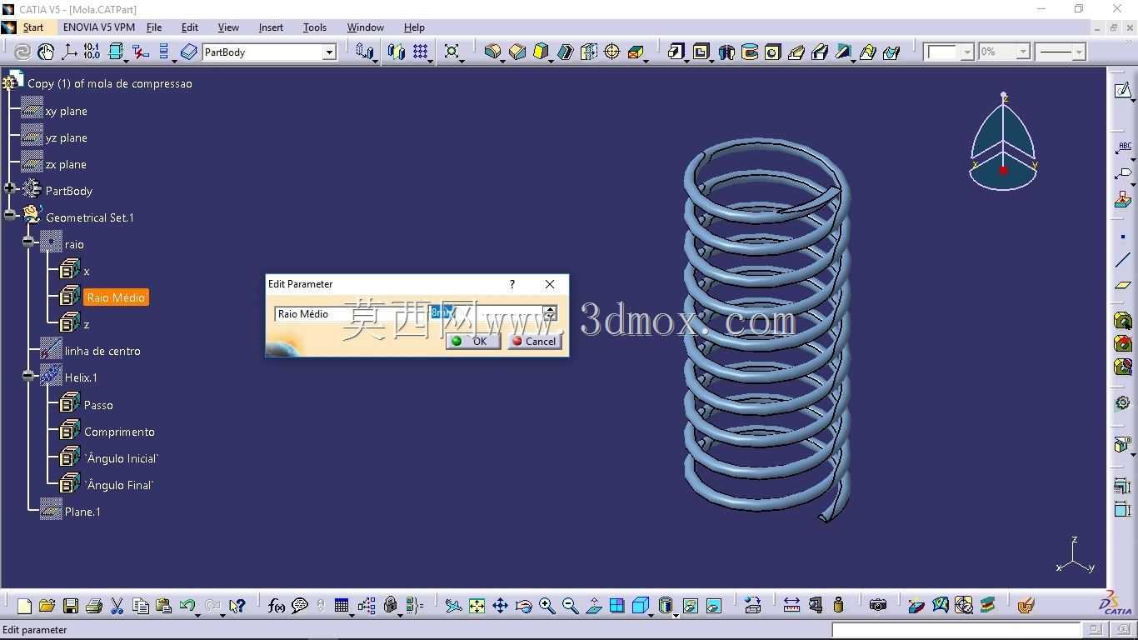Select the Plane tool in right toolbar
The image size is (1138, 640).
coord(1123,285)
